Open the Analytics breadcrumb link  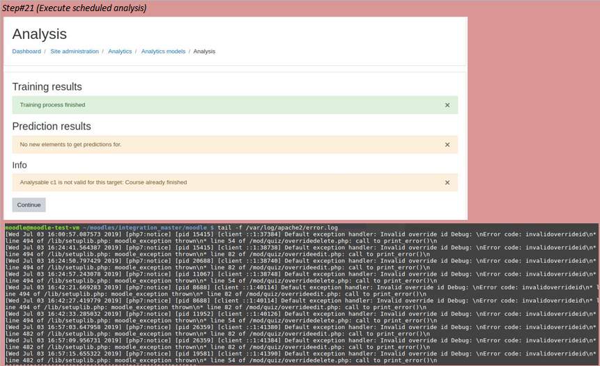120,51
